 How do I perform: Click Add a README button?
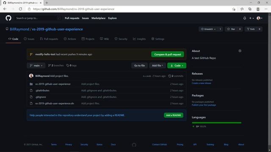[174, 115]
